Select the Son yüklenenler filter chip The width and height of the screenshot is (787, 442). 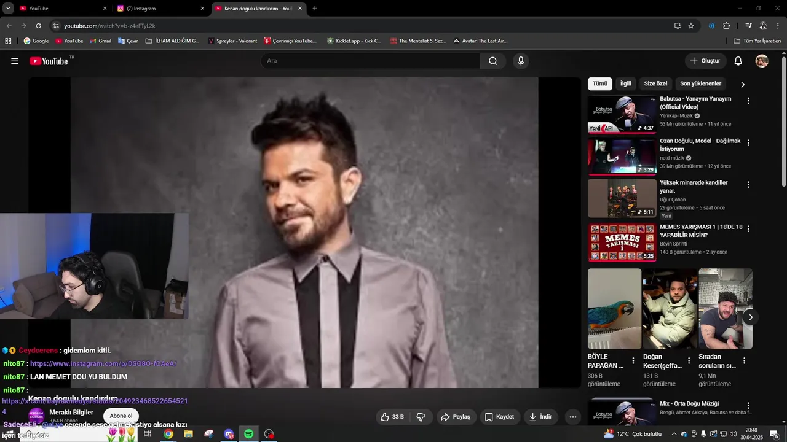(700, 83)
